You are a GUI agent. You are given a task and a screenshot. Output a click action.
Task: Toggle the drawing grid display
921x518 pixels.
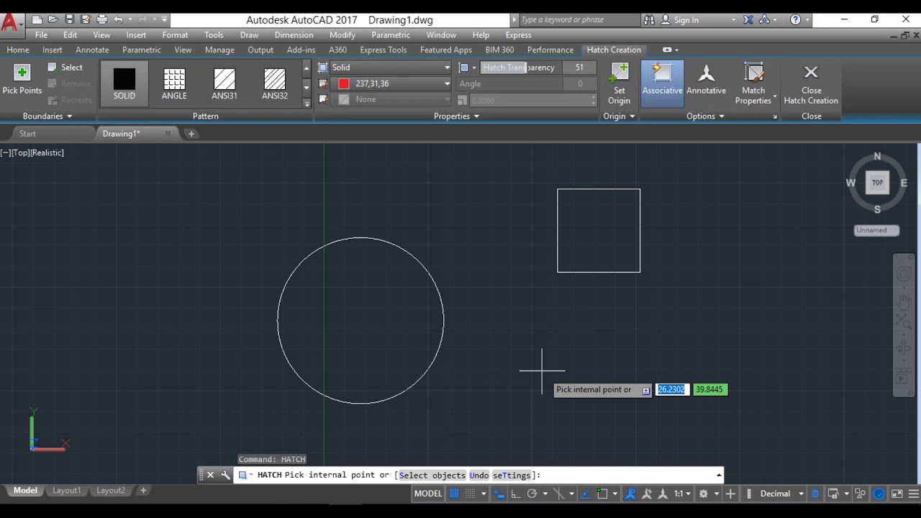point(454,494)
